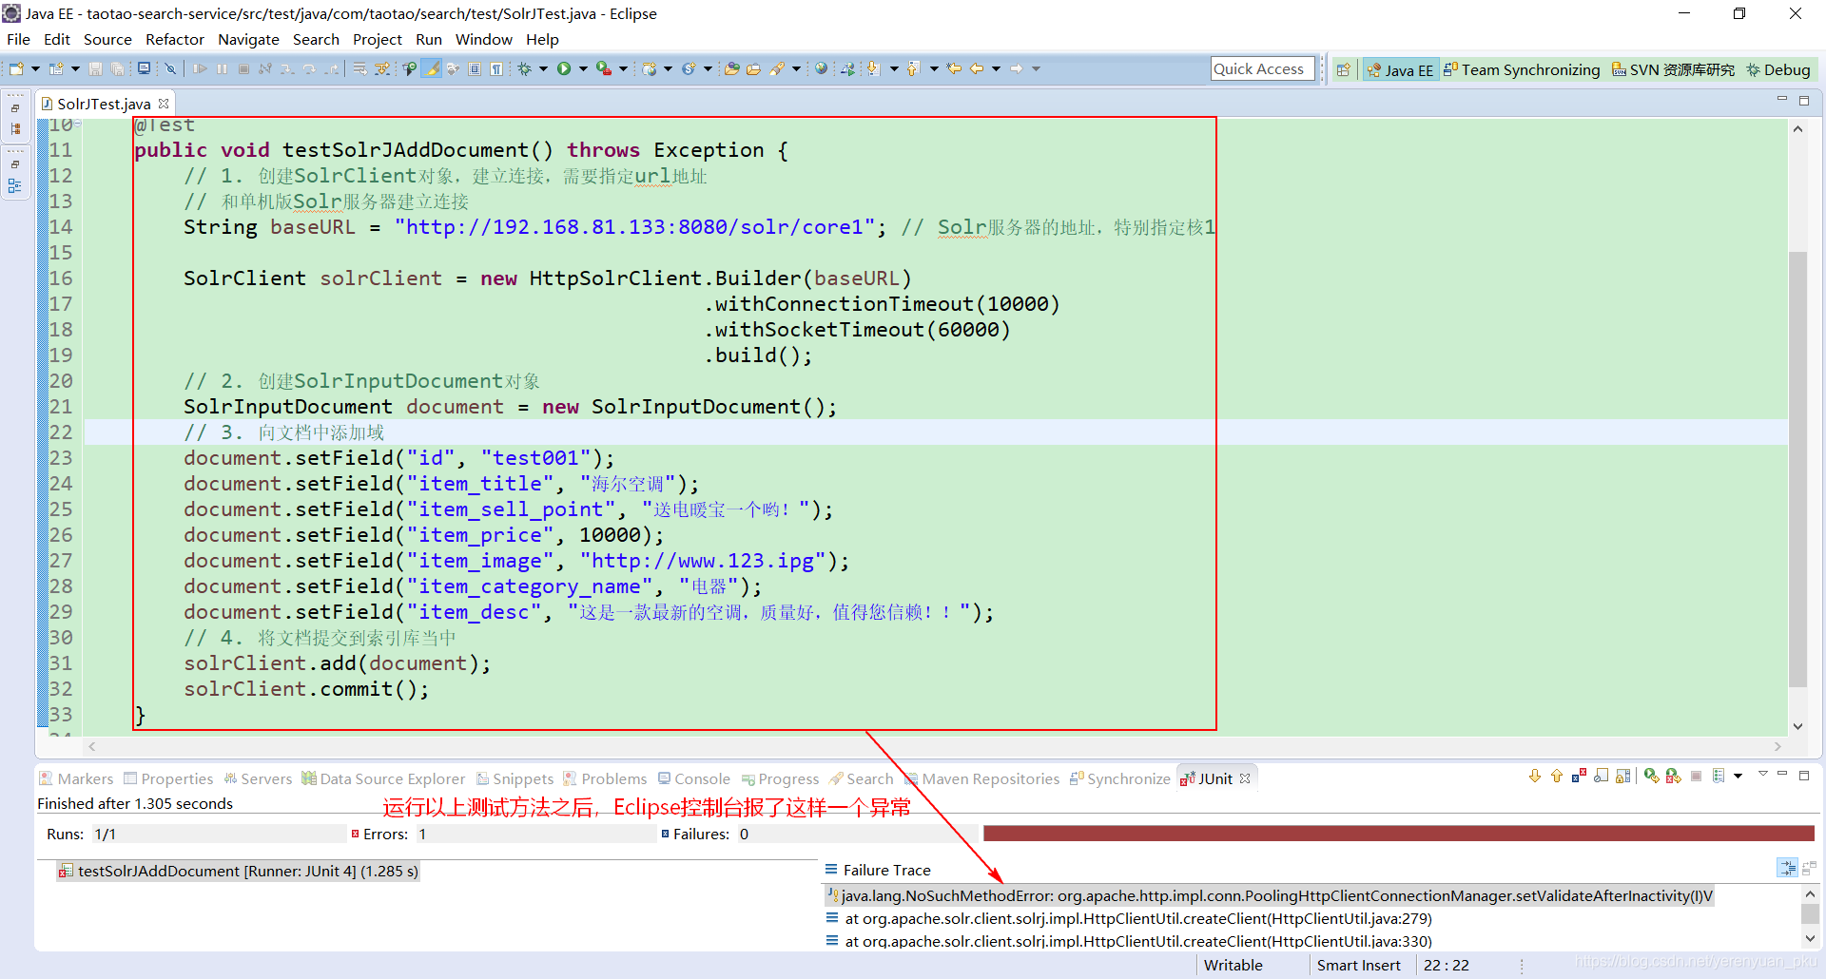Open the Window menu
The width and height of the screenshot is (1826, 979).
click(484, 39)
